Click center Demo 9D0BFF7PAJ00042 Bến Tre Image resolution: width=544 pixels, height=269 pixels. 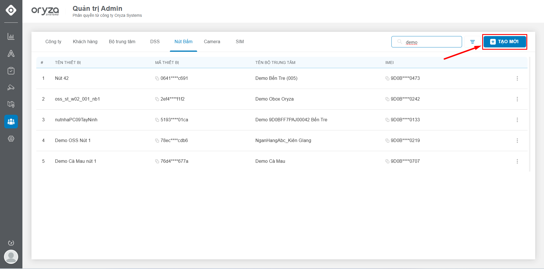point(291,120)
